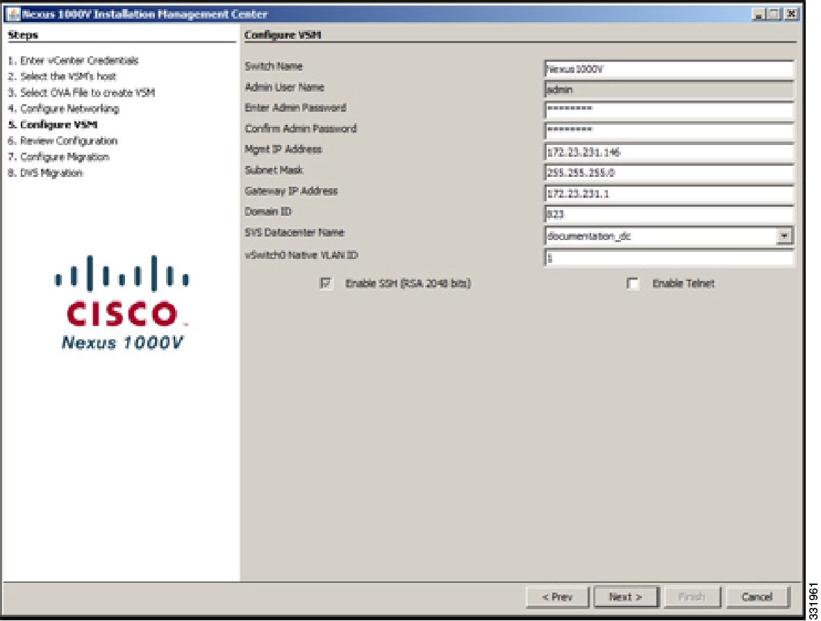Image resolution: width=821 pixels, height=621 pixels.
Task: Open step 6 Review Configuration
Action: (63, 141)
